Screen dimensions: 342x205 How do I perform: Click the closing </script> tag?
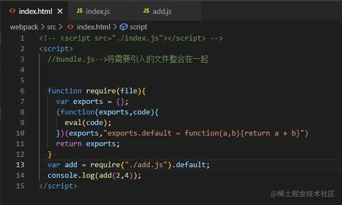(x=58, y=186)
